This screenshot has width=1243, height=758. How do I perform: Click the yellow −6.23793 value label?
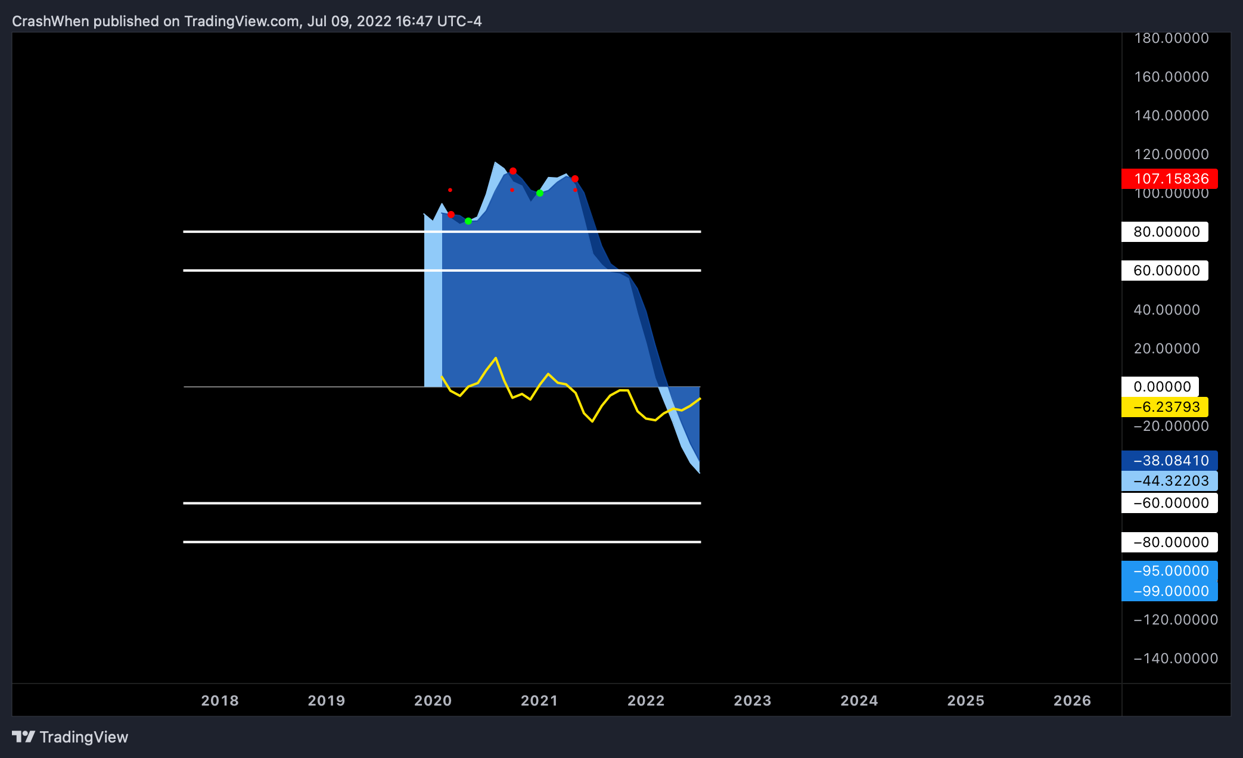1165,407
